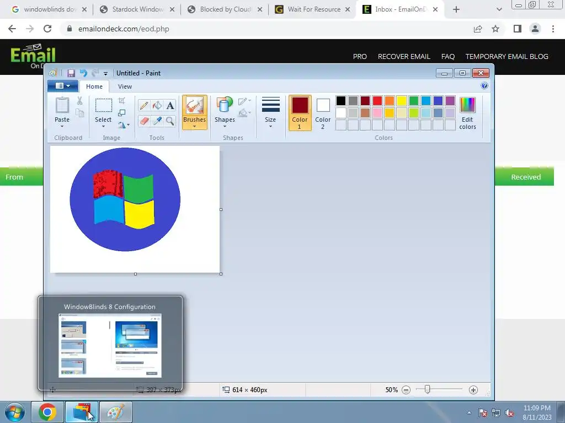Open the Paint file menu button

[63, 86]
